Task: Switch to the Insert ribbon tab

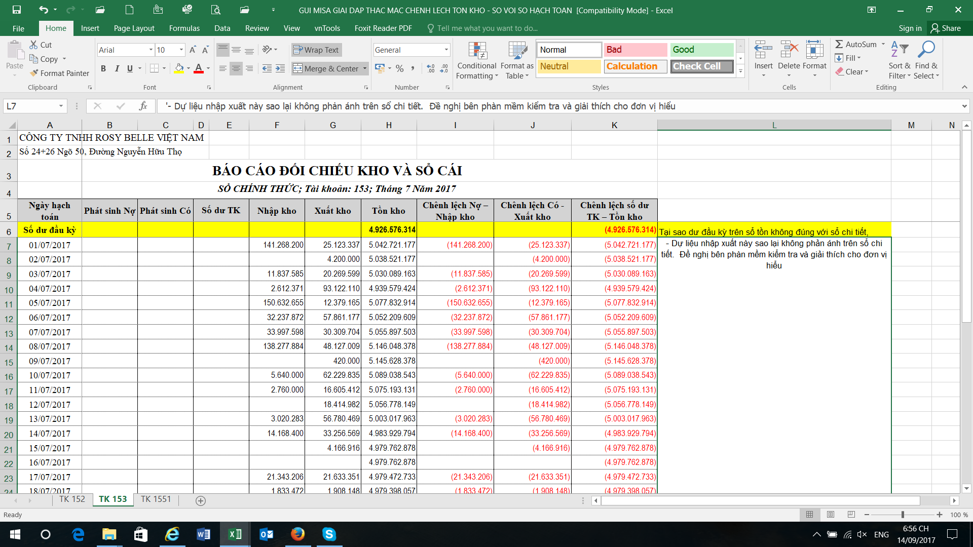Action: point(90,28)
